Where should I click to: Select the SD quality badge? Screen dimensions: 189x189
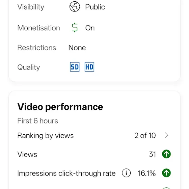tap(75, 67)
